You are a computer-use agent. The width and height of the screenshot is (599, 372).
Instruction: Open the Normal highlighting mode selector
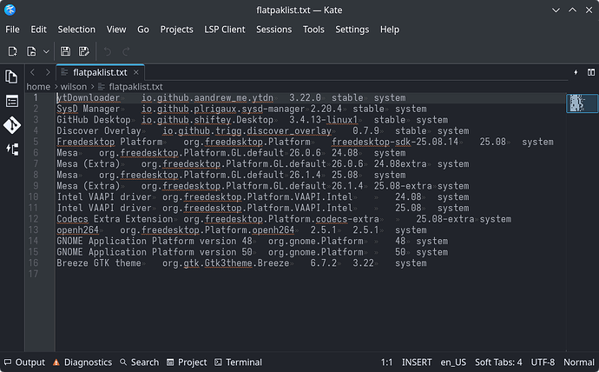(579, 362)
